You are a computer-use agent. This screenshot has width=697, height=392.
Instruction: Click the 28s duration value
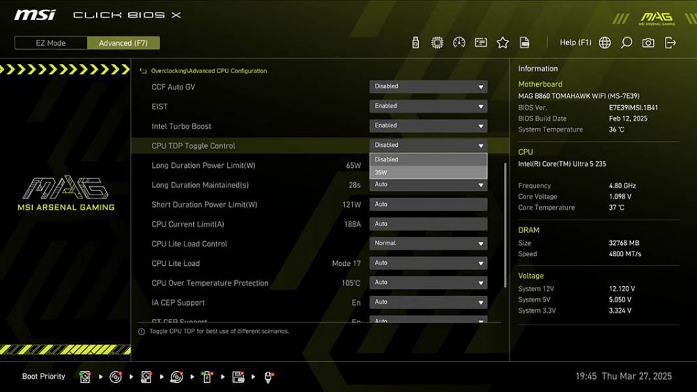point(354,185)
